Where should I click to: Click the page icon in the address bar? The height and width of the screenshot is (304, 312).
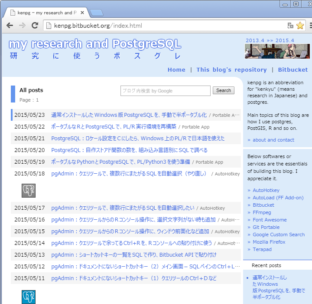click(49, 26)
